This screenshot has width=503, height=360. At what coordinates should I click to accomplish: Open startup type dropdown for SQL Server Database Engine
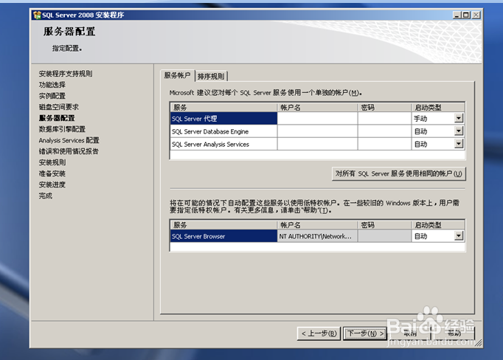point(459,131)
